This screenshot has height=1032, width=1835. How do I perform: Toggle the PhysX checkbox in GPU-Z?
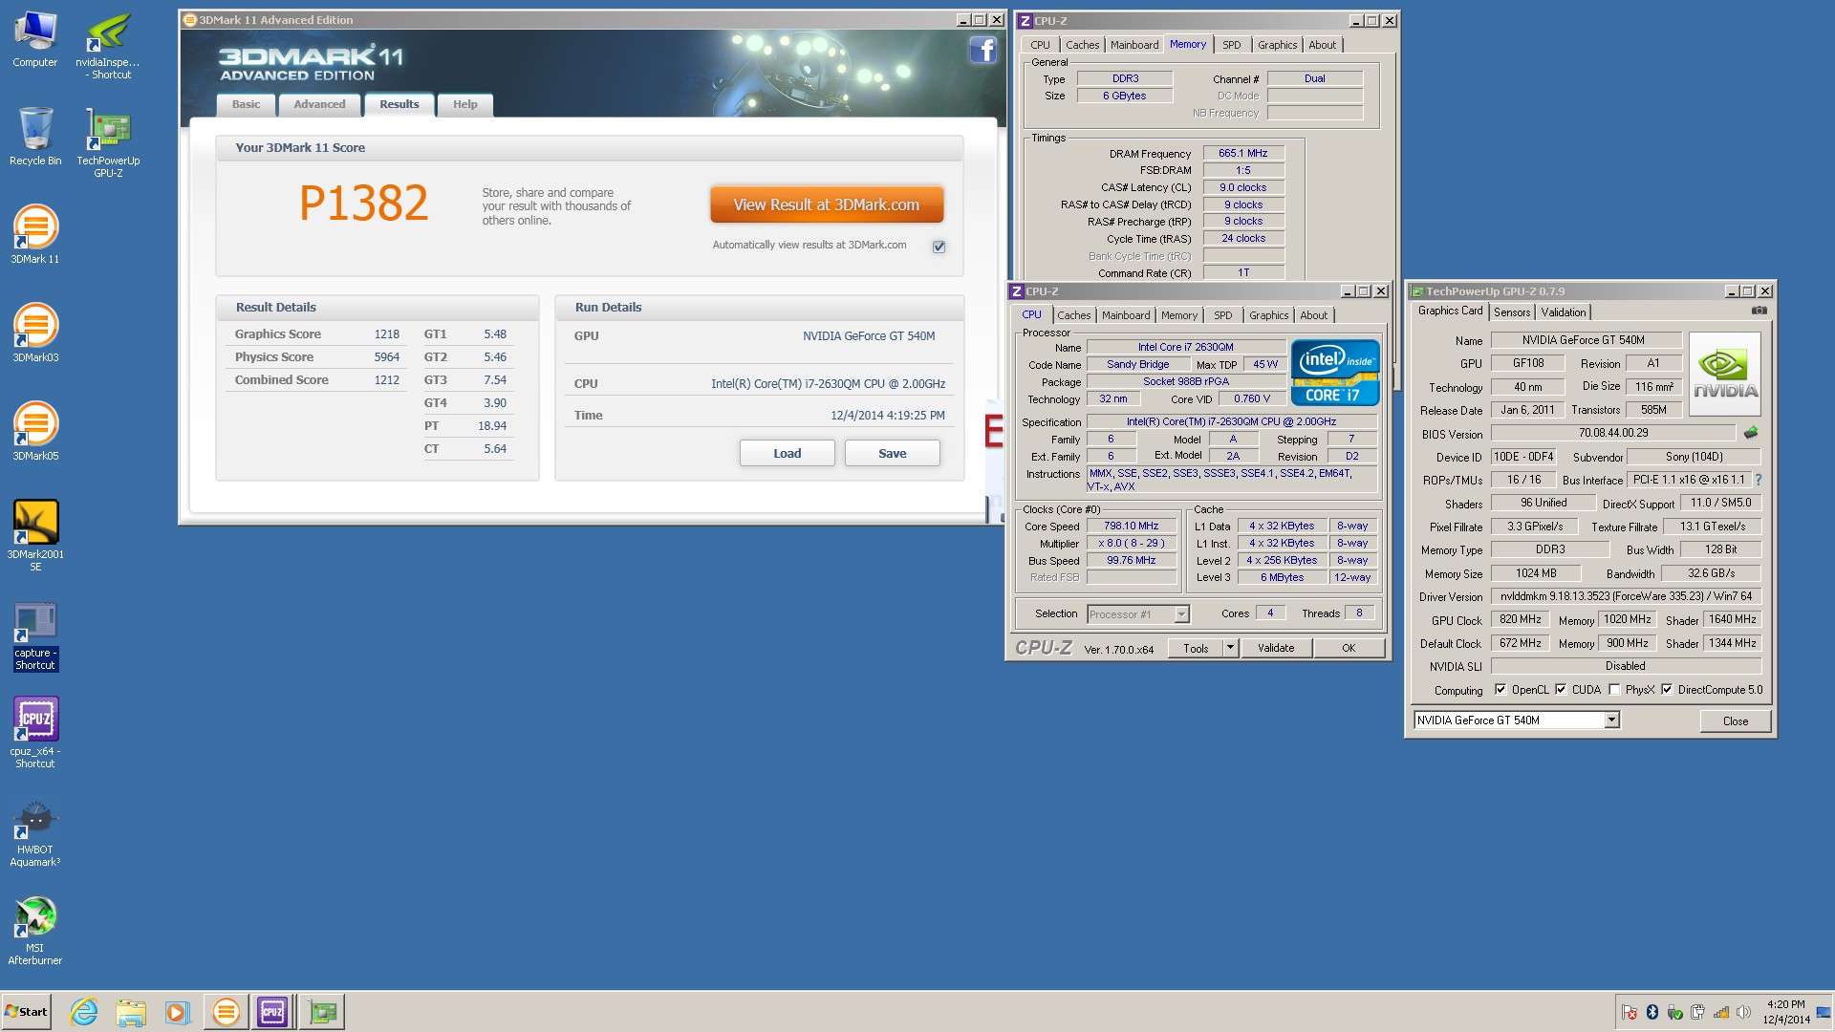pyautogui.click(x=1614, y=690)
